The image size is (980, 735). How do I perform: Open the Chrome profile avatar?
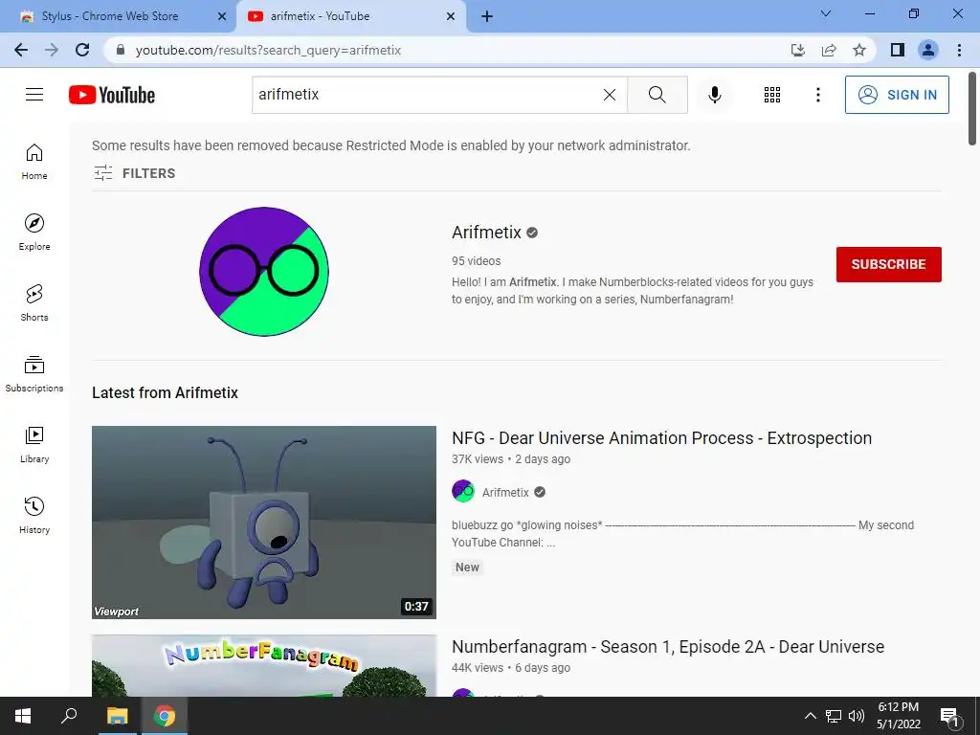tap(928, 50)
